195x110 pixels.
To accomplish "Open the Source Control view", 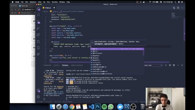I will click(38, 22).
